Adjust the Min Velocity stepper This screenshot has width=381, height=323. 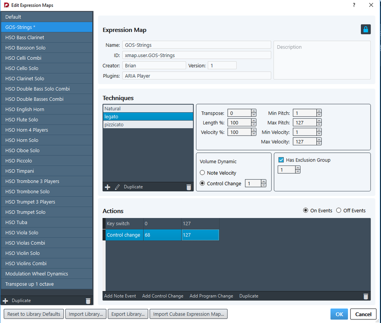click(x=319, y=132)
